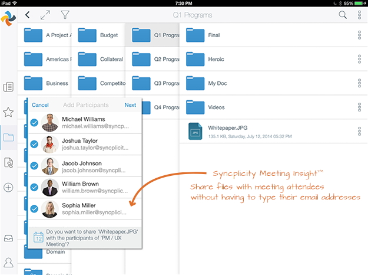This screenshot has width=368, height=275.
Task: Open the filter funnel icon
Action: [65, 15]
